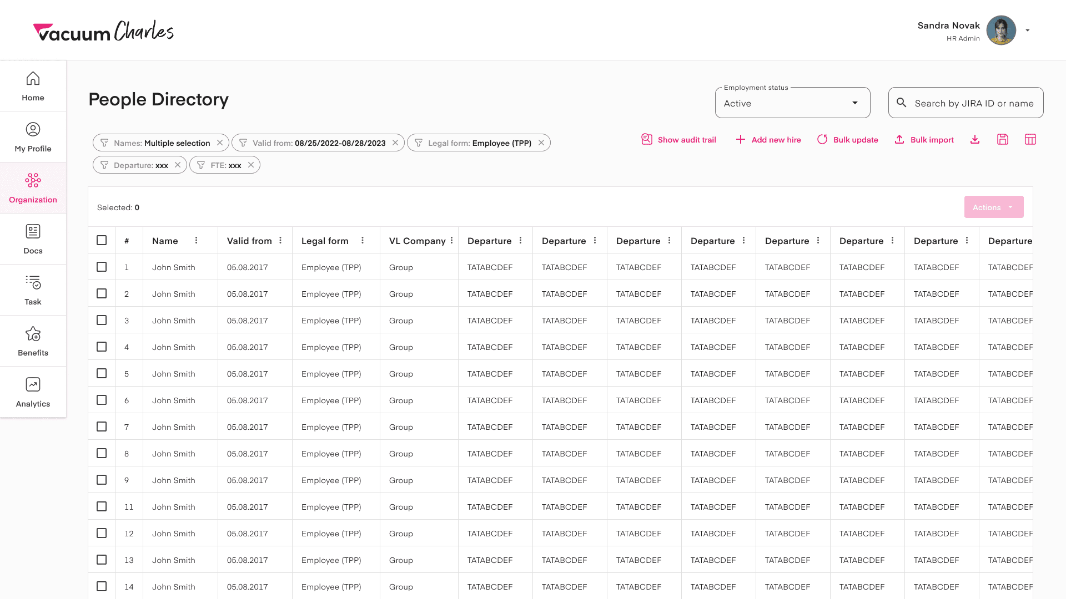The image size is (1066, 599).
Task: Open the Legal form column options menu
Action: coord(363,240)
